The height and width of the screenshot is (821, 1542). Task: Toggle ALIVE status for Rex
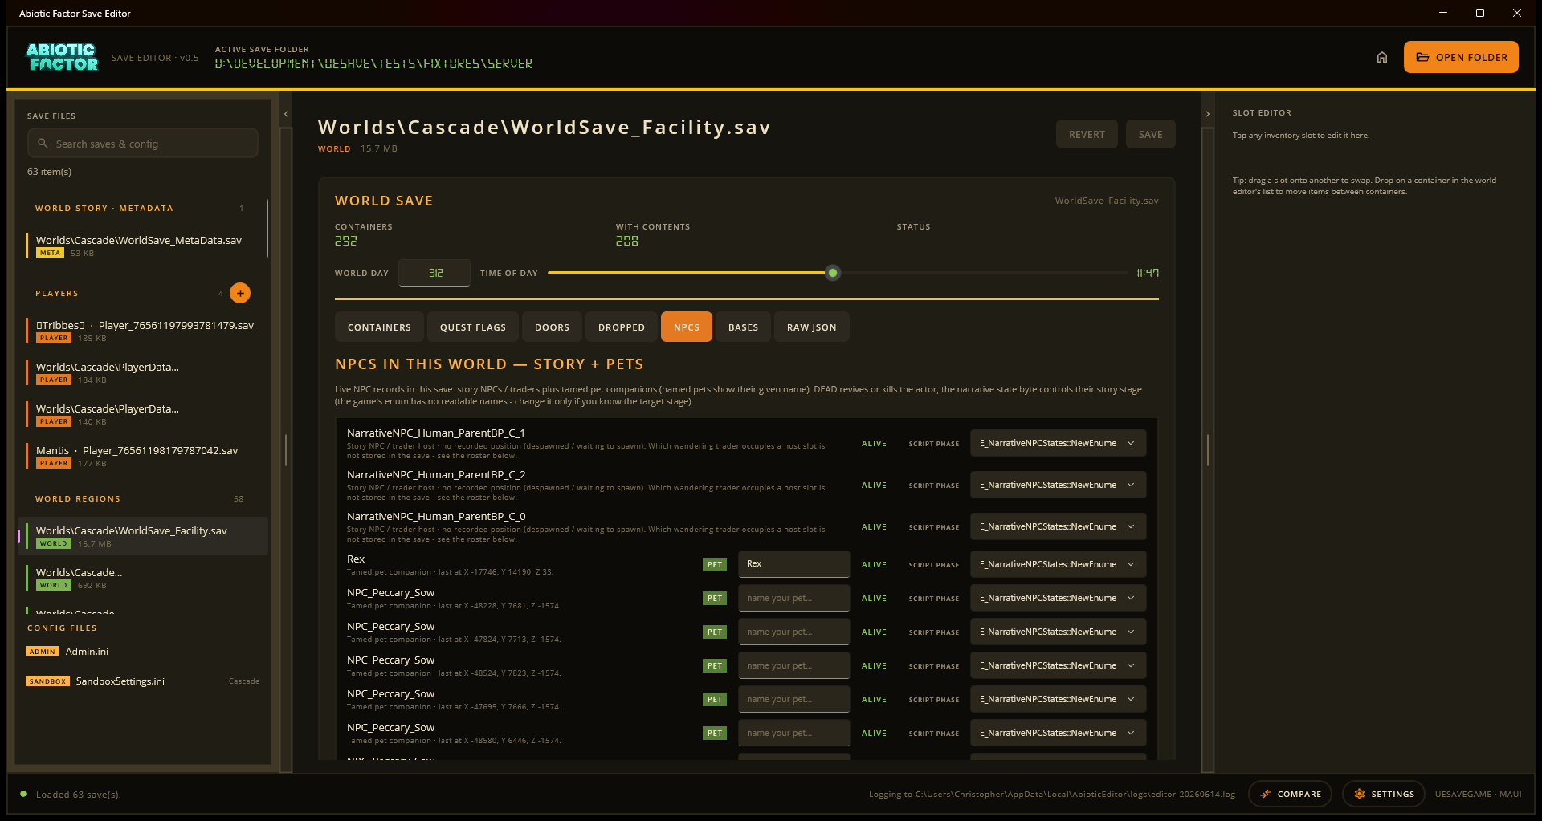(x=874, y=565)
